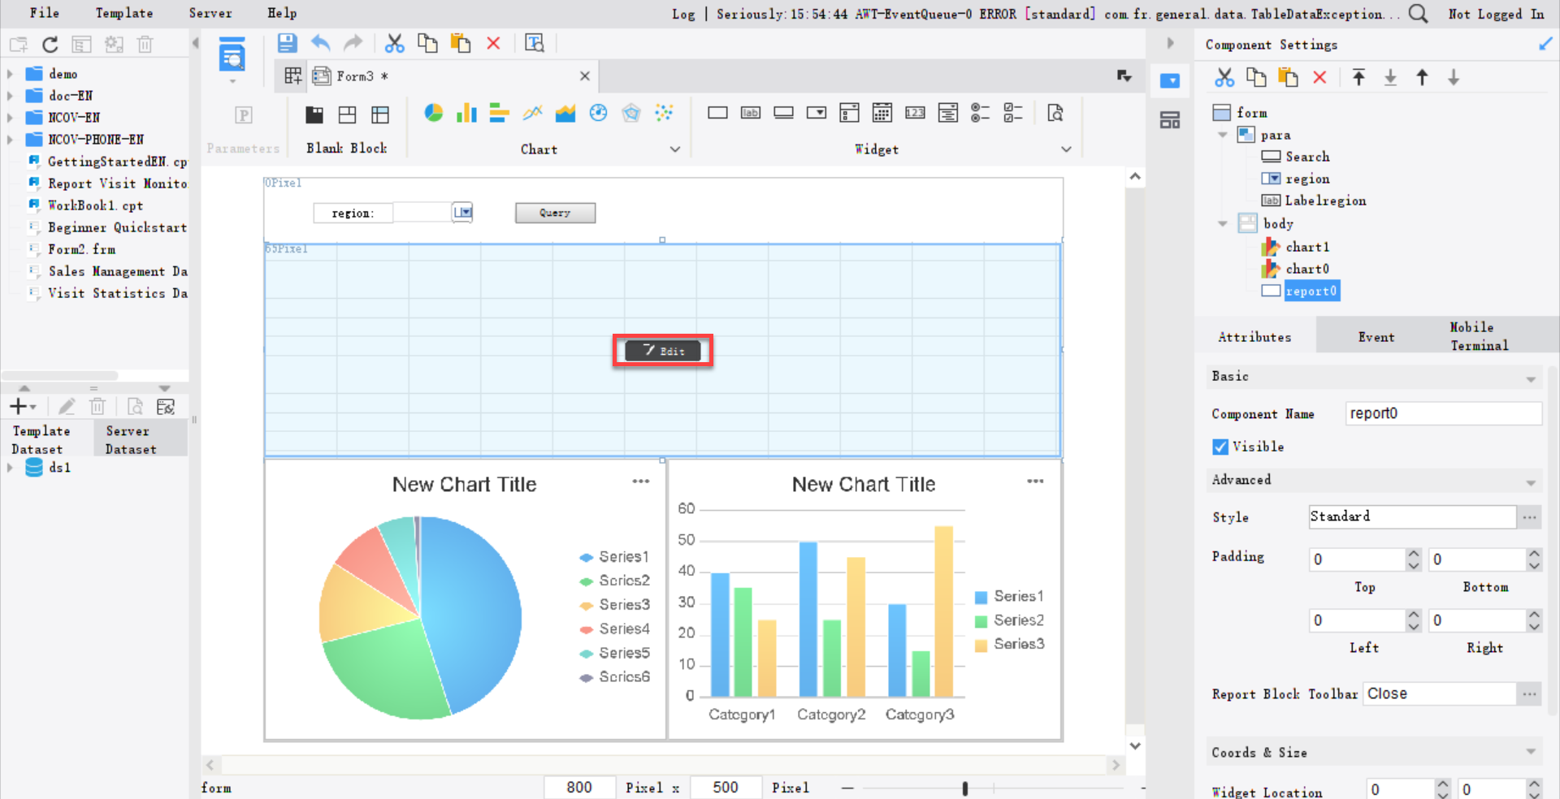Click the Query button

click(x=555, y=213)
